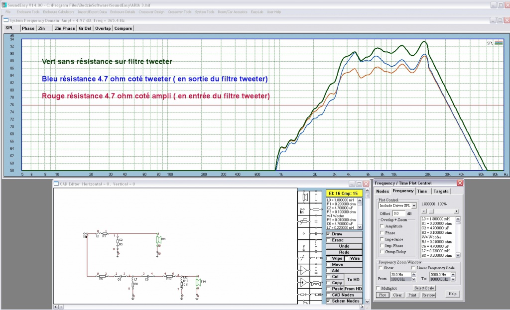
Task: Choose the horizontal variable-element component in the palette
Action: (304, 221)
